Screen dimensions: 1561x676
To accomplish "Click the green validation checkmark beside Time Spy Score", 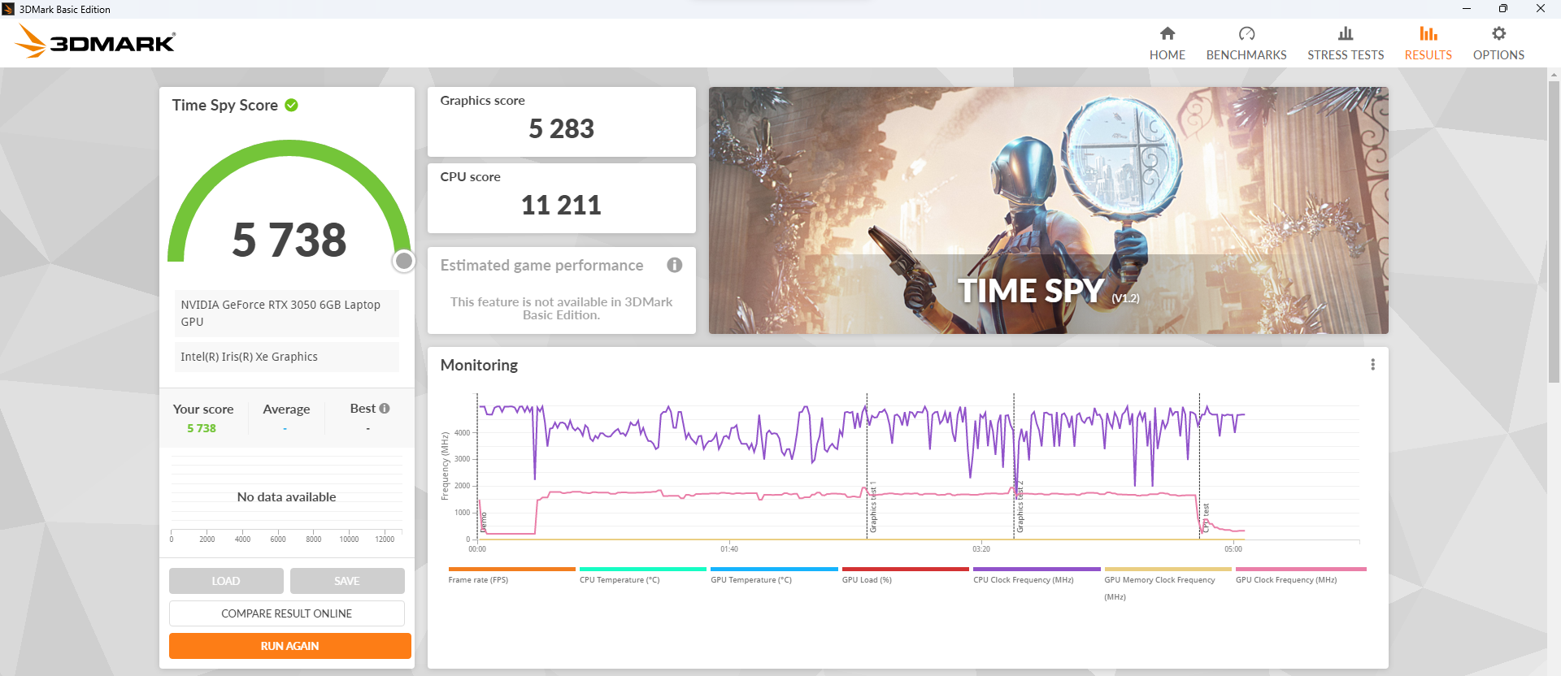I will point(292,105).
